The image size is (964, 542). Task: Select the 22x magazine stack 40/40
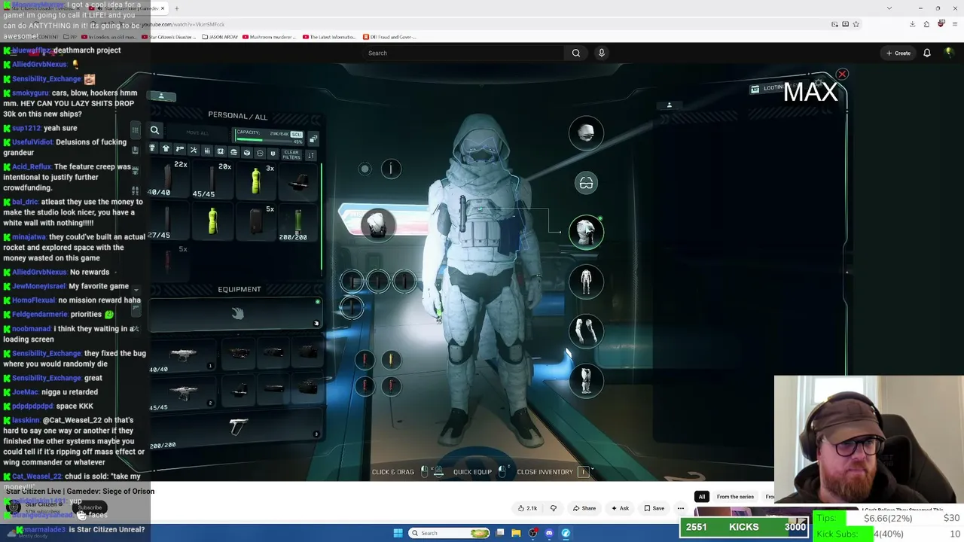click(168, 179)
